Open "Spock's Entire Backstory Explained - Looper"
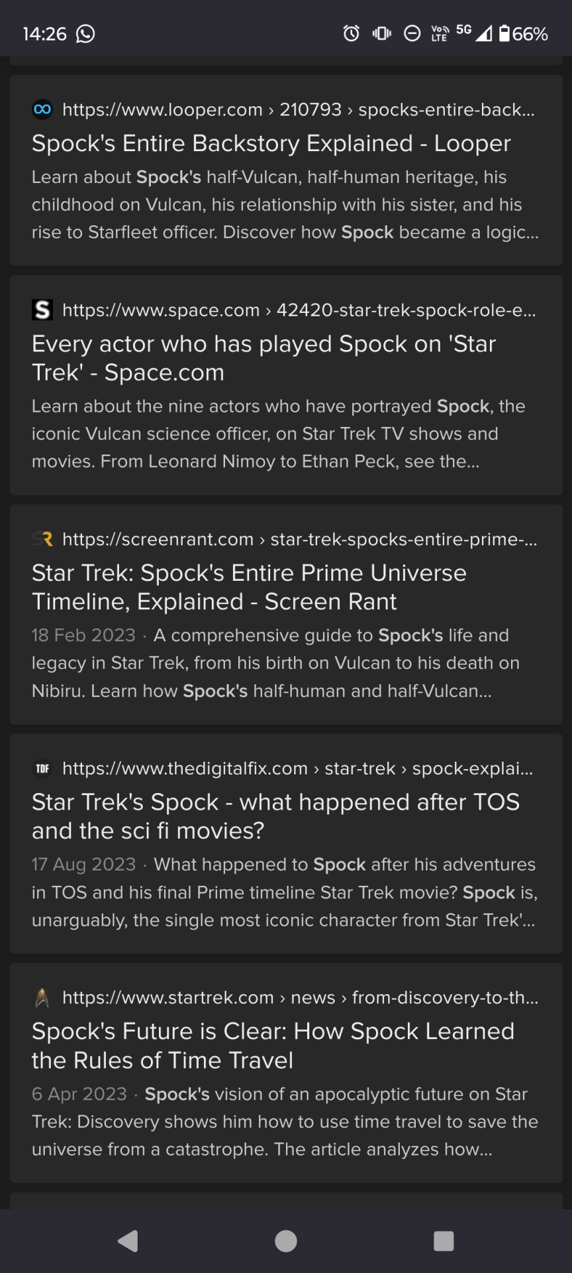The height and width of the screenshot is (1273, 572). coord(271,143)
